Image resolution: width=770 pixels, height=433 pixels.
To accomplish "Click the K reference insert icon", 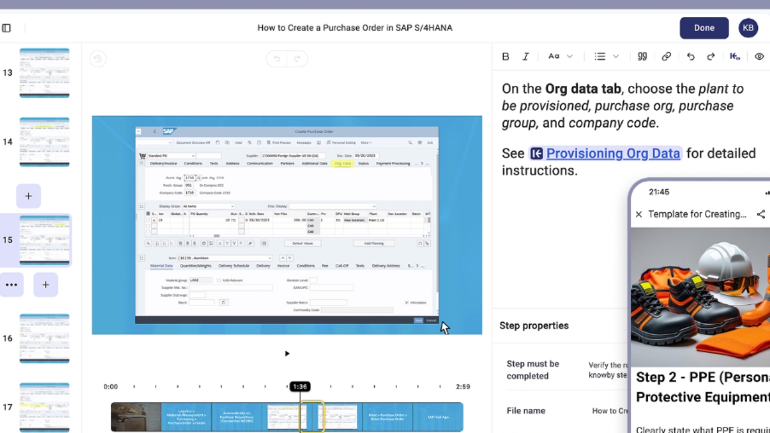I will [735, 56].
